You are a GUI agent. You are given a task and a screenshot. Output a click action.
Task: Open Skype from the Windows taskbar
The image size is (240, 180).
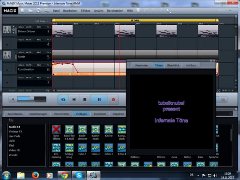click(79, 175)
